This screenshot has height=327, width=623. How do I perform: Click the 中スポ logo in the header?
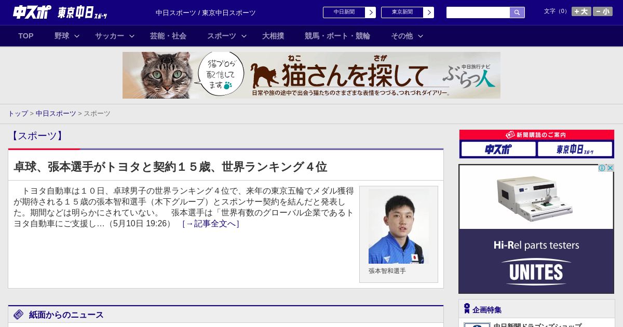coord(32,12)
